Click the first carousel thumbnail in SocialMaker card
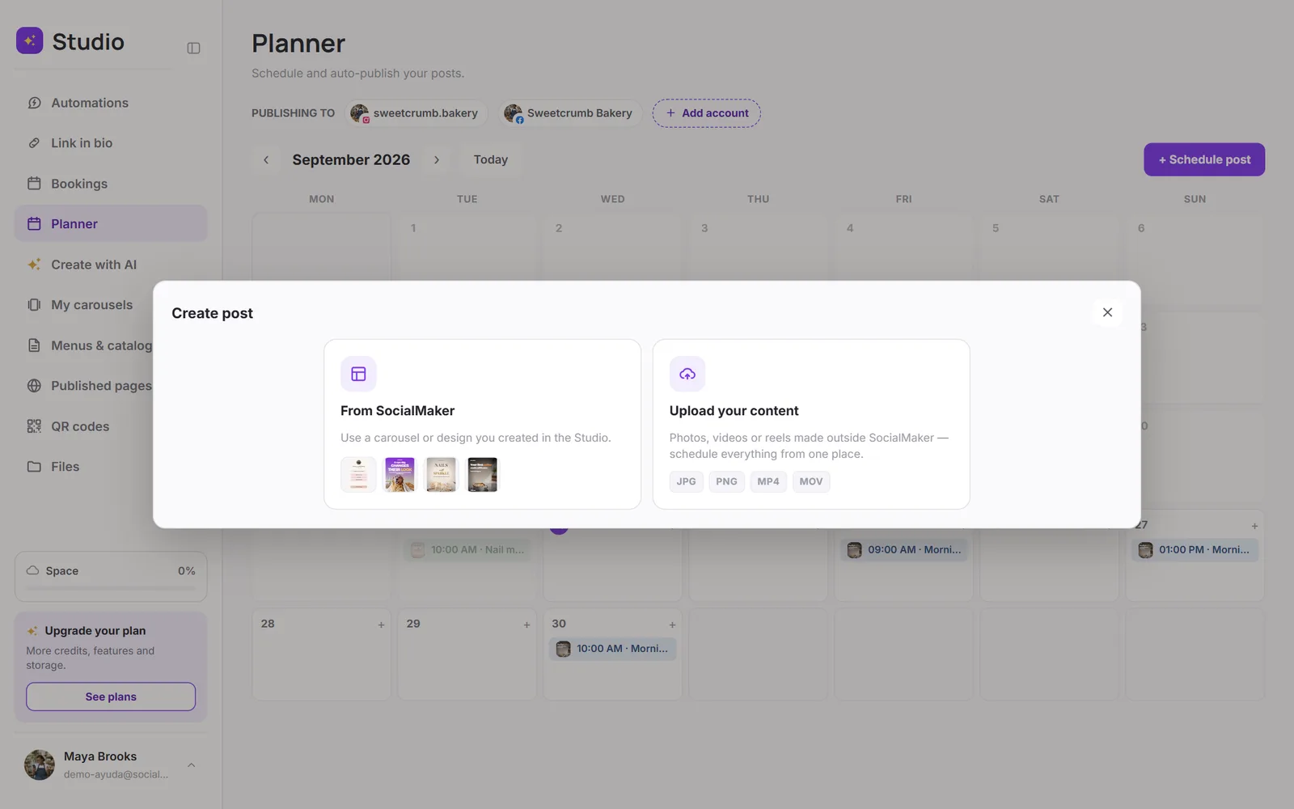 [x=358, y=474]
